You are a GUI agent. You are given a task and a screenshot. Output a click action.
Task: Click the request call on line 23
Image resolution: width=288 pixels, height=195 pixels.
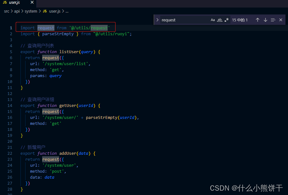tap(51, 159)
